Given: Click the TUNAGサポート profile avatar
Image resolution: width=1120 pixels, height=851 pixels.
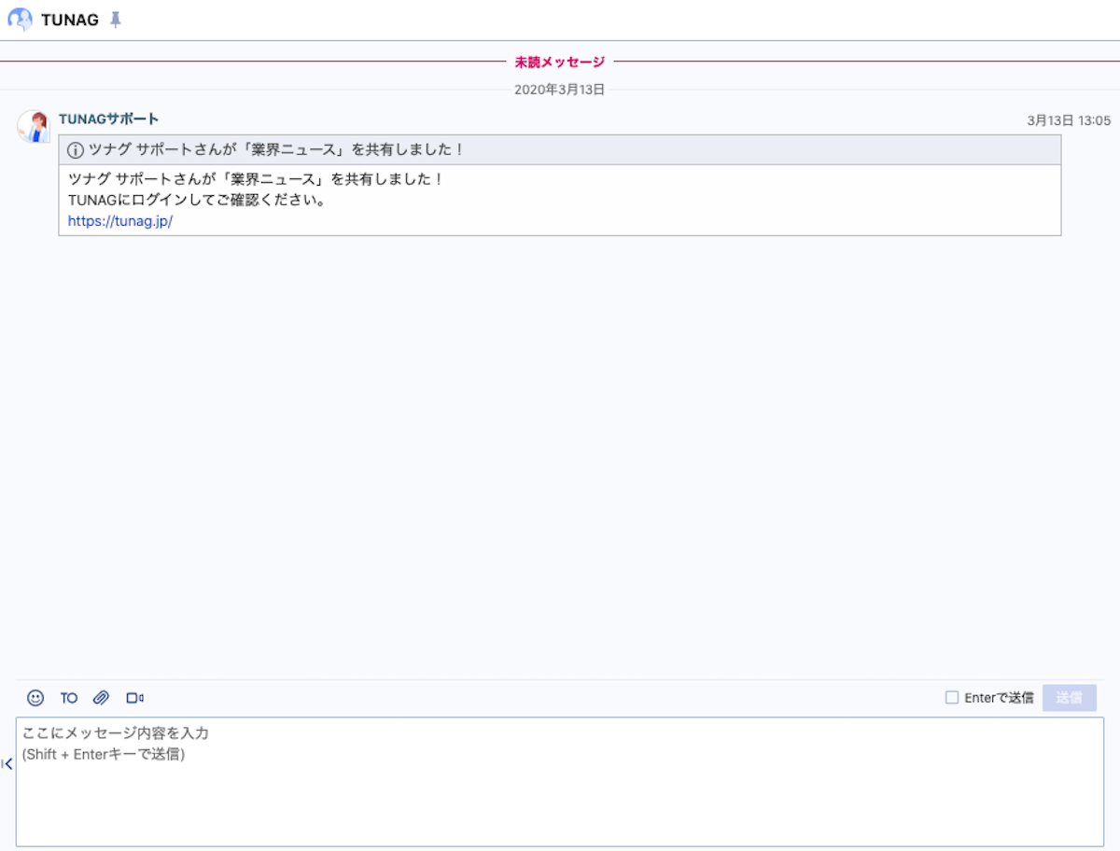Looking at the screenshot, I should coord(34,127).
